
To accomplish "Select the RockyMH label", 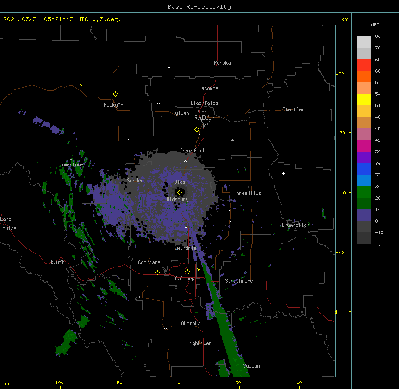I will point(113,104).
